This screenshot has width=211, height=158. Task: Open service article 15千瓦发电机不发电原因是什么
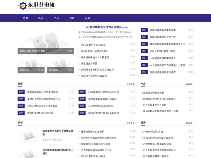point(159,150)
